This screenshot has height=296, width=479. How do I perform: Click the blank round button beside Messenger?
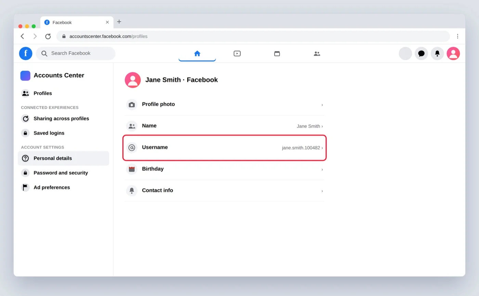click(x=405, y=53)
